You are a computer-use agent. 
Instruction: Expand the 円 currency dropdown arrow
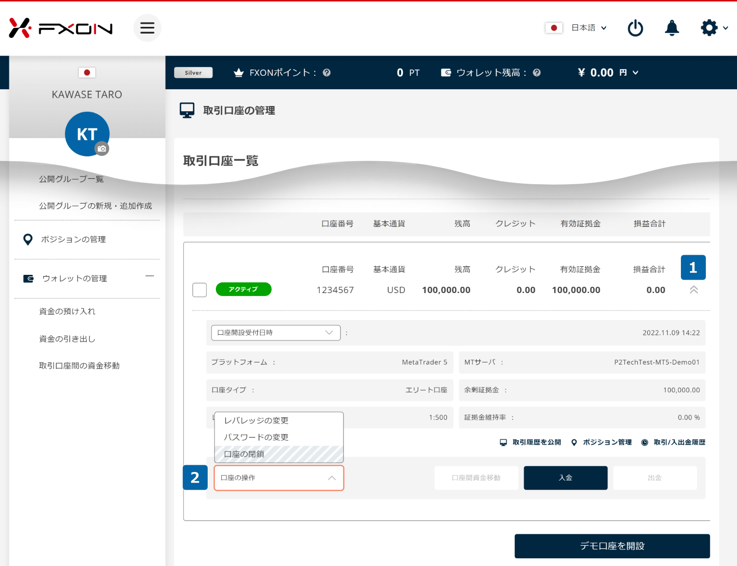tap(635, 72)
